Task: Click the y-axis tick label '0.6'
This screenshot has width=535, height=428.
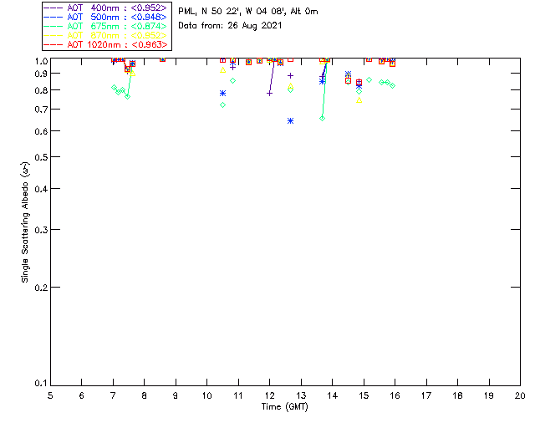Action: click(41, 131)
